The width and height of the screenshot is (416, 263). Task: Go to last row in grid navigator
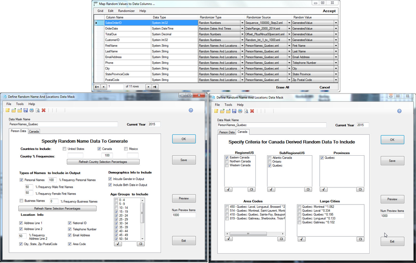pyautogui.click(x=155, y=87)
